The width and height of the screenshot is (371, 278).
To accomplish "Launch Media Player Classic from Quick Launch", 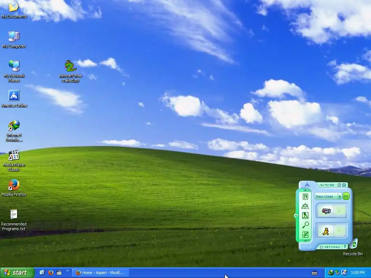I will (59, 273).
